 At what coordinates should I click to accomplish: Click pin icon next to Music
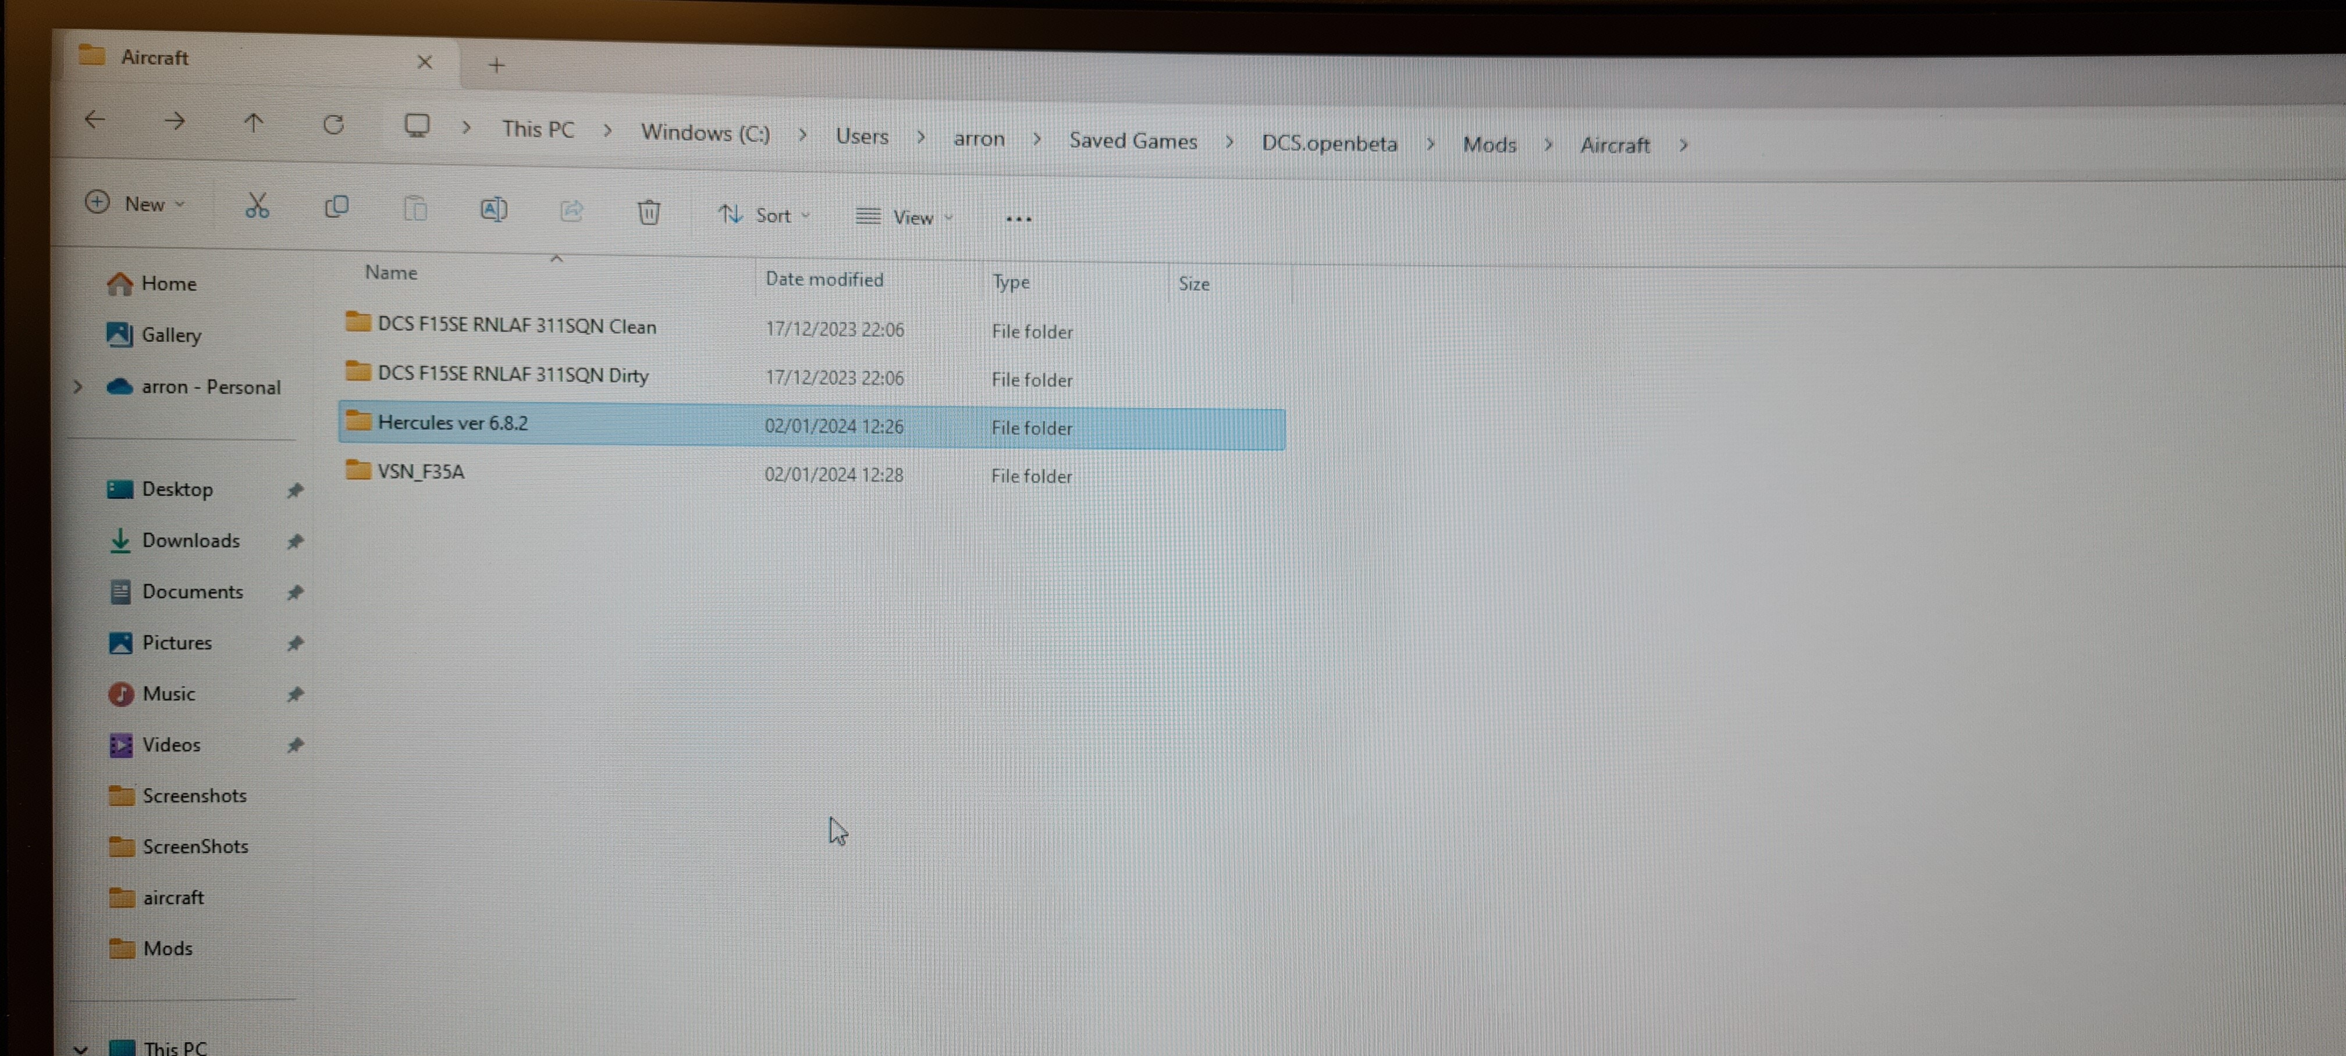tap(294, 694)
